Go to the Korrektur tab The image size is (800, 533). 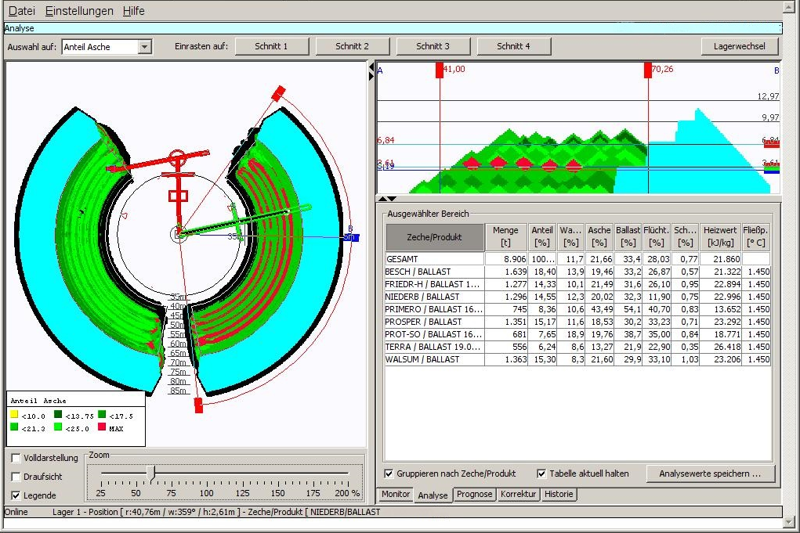(x=519, y=495)
